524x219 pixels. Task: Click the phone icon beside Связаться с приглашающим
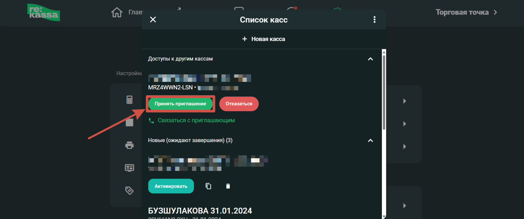pos(151,121)
